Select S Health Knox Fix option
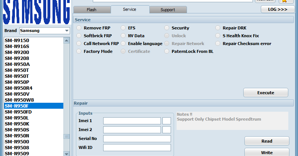Screen dimensions: 298x156 point(218,36)
